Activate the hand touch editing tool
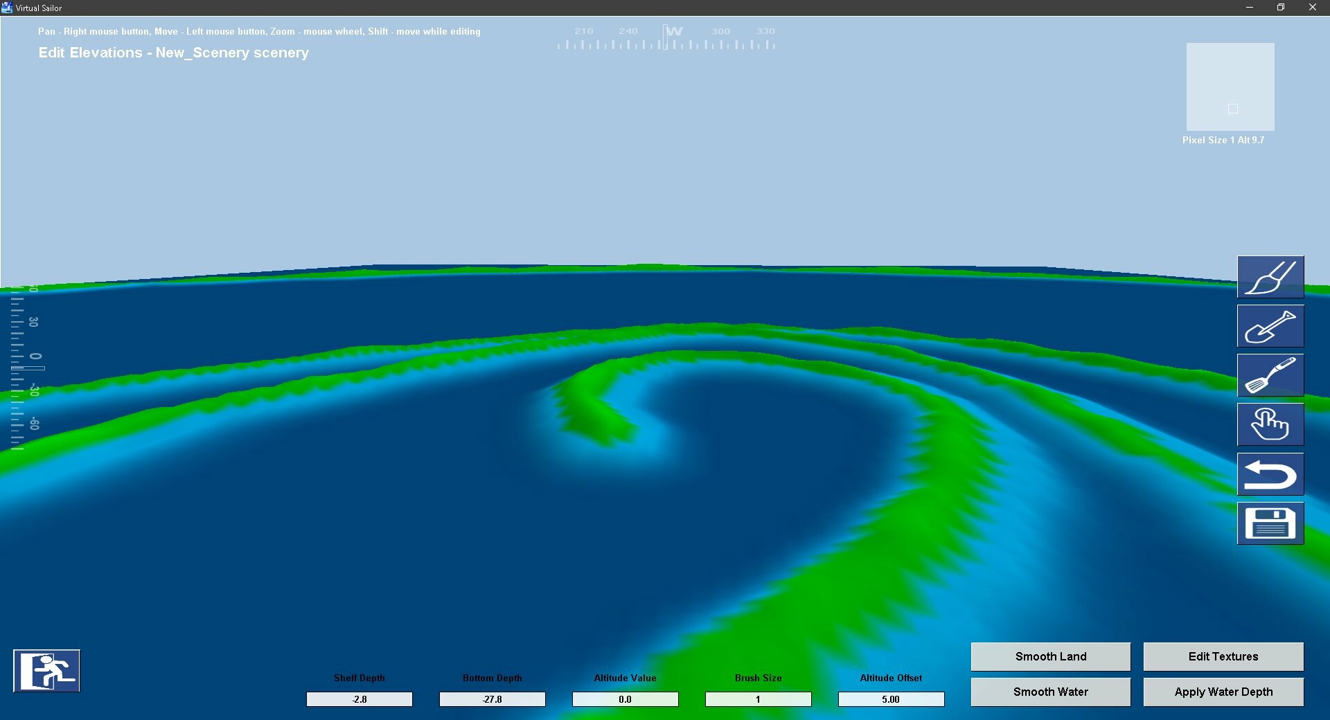1330x720 pixels. [x=1270, y=424]
